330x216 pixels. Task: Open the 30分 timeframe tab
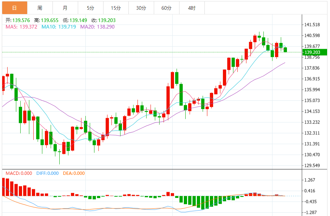(x=141, y=8)
